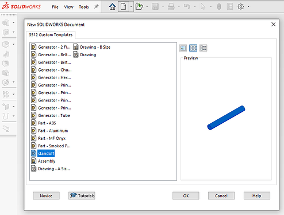Viewport: 284px width, 215px height.
Task: Click the SOLIDWORKS logo
Action: [x=21, y=6]
